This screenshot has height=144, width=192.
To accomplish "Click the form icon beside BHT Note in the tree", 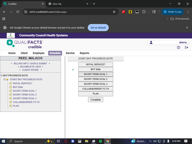I will click(11, 87).
